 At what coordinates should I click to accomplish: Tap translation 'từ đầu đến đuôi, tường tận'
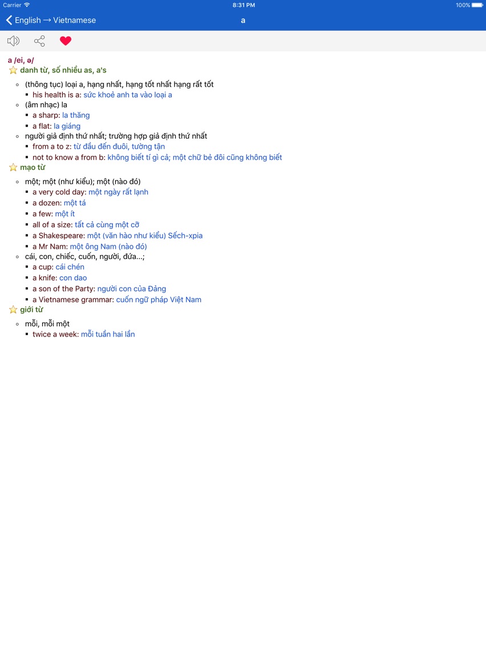tap(119, 146)
